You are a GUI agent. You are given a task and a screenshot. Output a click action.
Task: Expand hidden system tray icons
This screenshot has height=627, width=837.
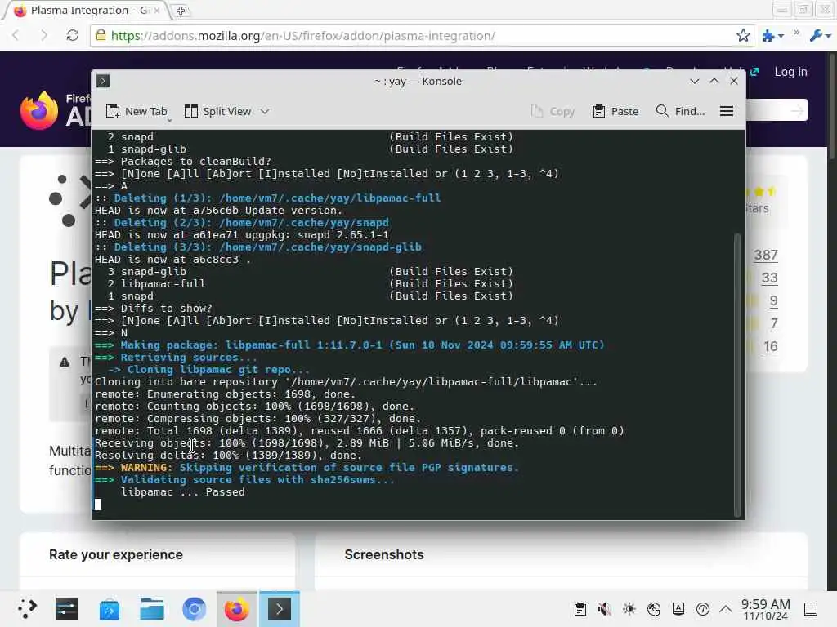726,609
